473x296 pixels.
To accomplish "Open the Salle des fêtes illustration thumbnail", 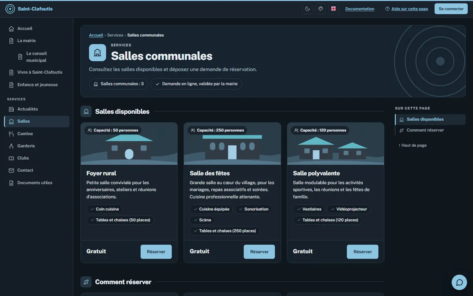I will point(232,144).
